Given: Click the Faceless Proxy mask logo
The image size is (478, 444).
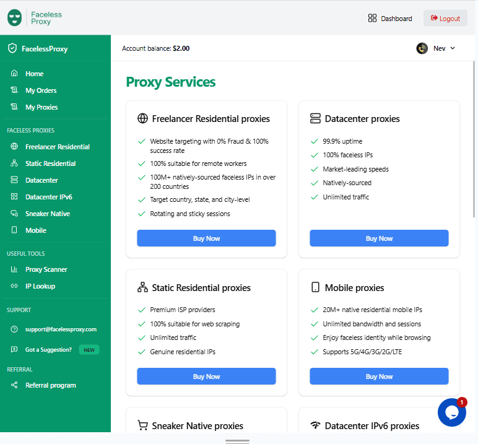Looking at the screenshot, I should click(x=15, y=18).
